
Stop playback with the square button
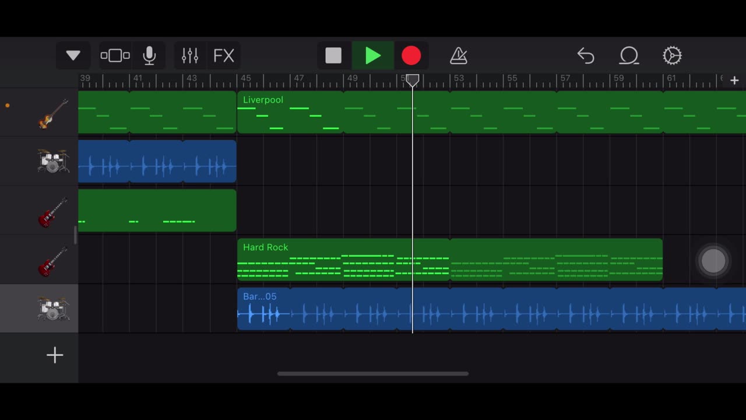[x=333, y=55]
